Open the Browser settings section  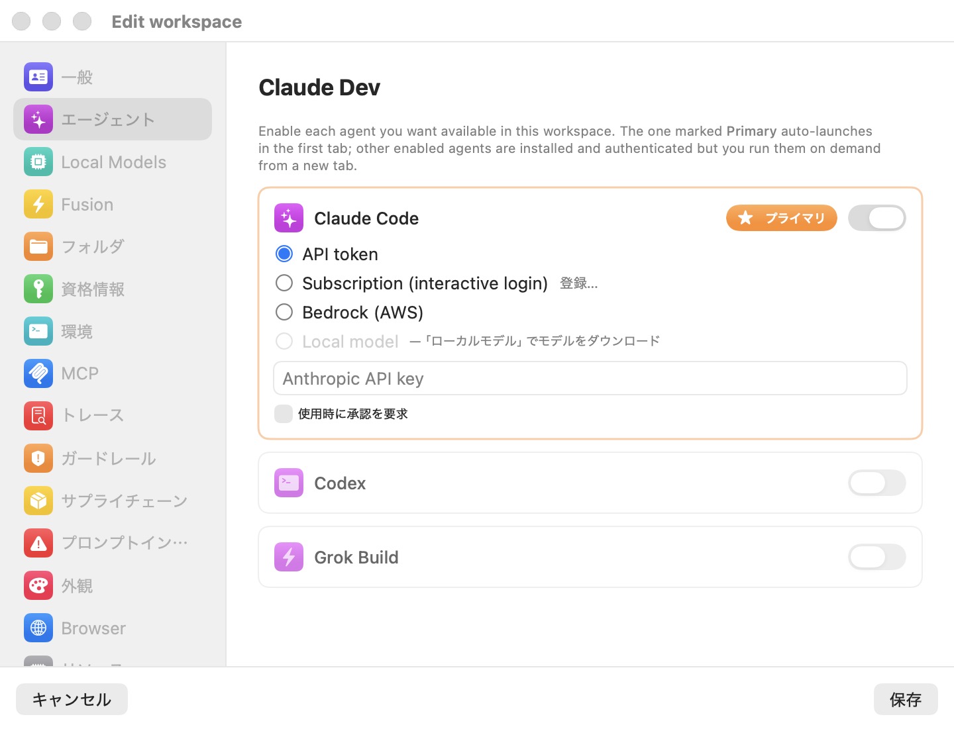[x=113, y=628]
